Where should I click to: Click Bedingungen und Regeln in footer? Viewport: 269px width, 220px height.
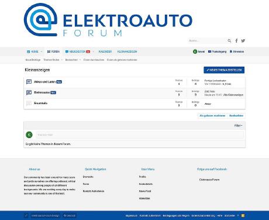point(176,215)
